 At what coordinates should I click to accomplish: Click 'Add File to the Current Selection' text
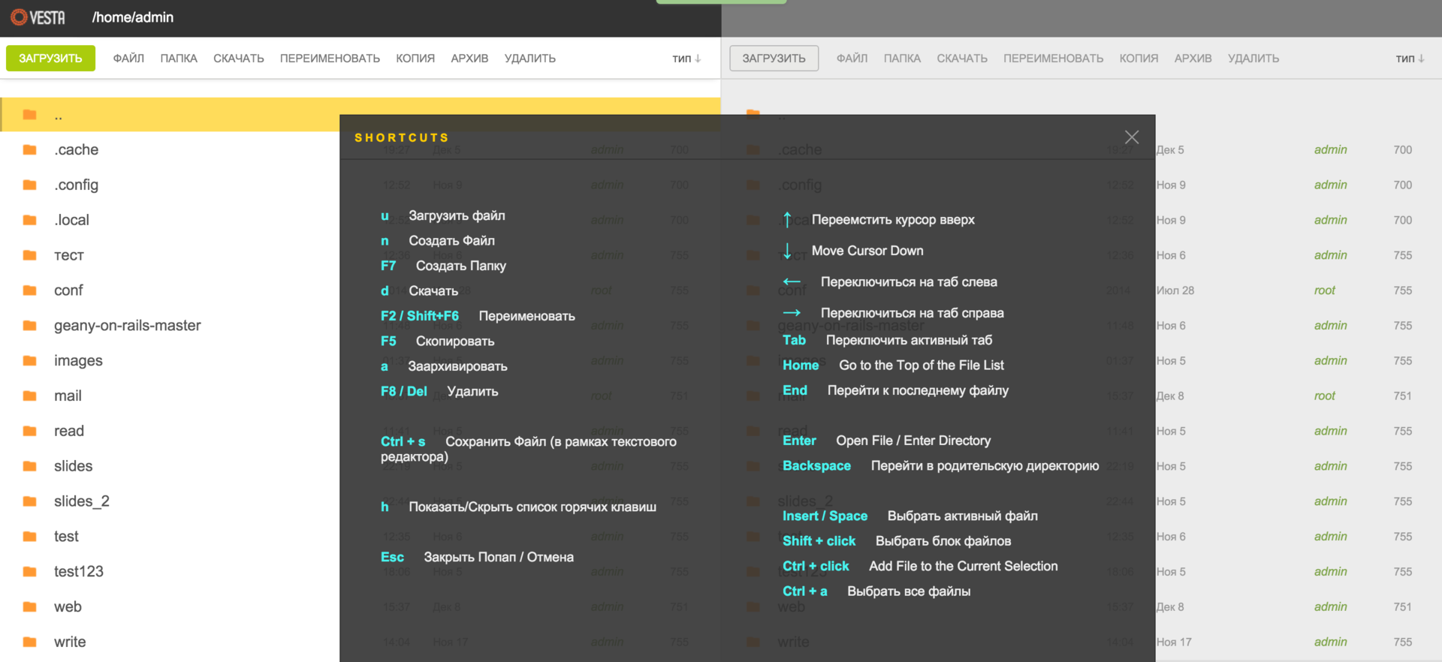(x=964, y=566)
